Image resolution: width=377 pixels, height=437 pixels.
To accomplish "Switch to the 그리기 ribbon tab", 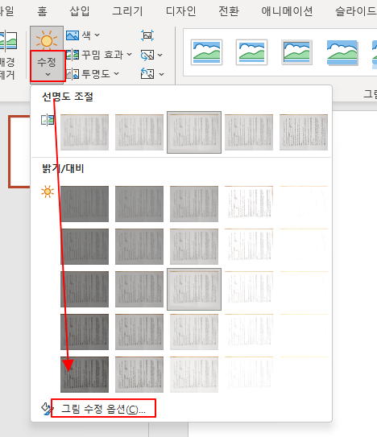I will point(127,11).
